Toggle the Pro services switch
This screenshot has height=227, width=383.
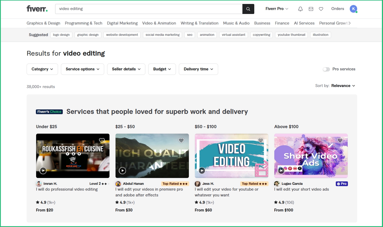[326, 69]
